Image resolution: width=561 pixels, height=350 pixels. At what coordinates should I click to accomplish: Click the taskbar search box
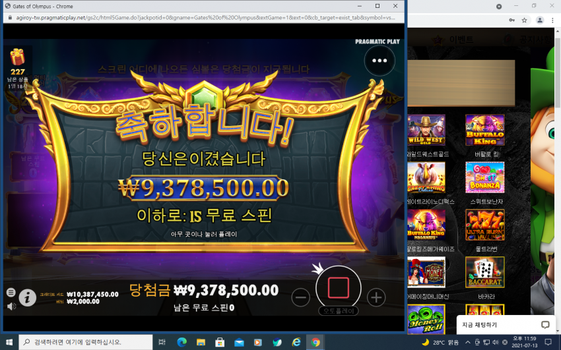[x=86, y=342]
